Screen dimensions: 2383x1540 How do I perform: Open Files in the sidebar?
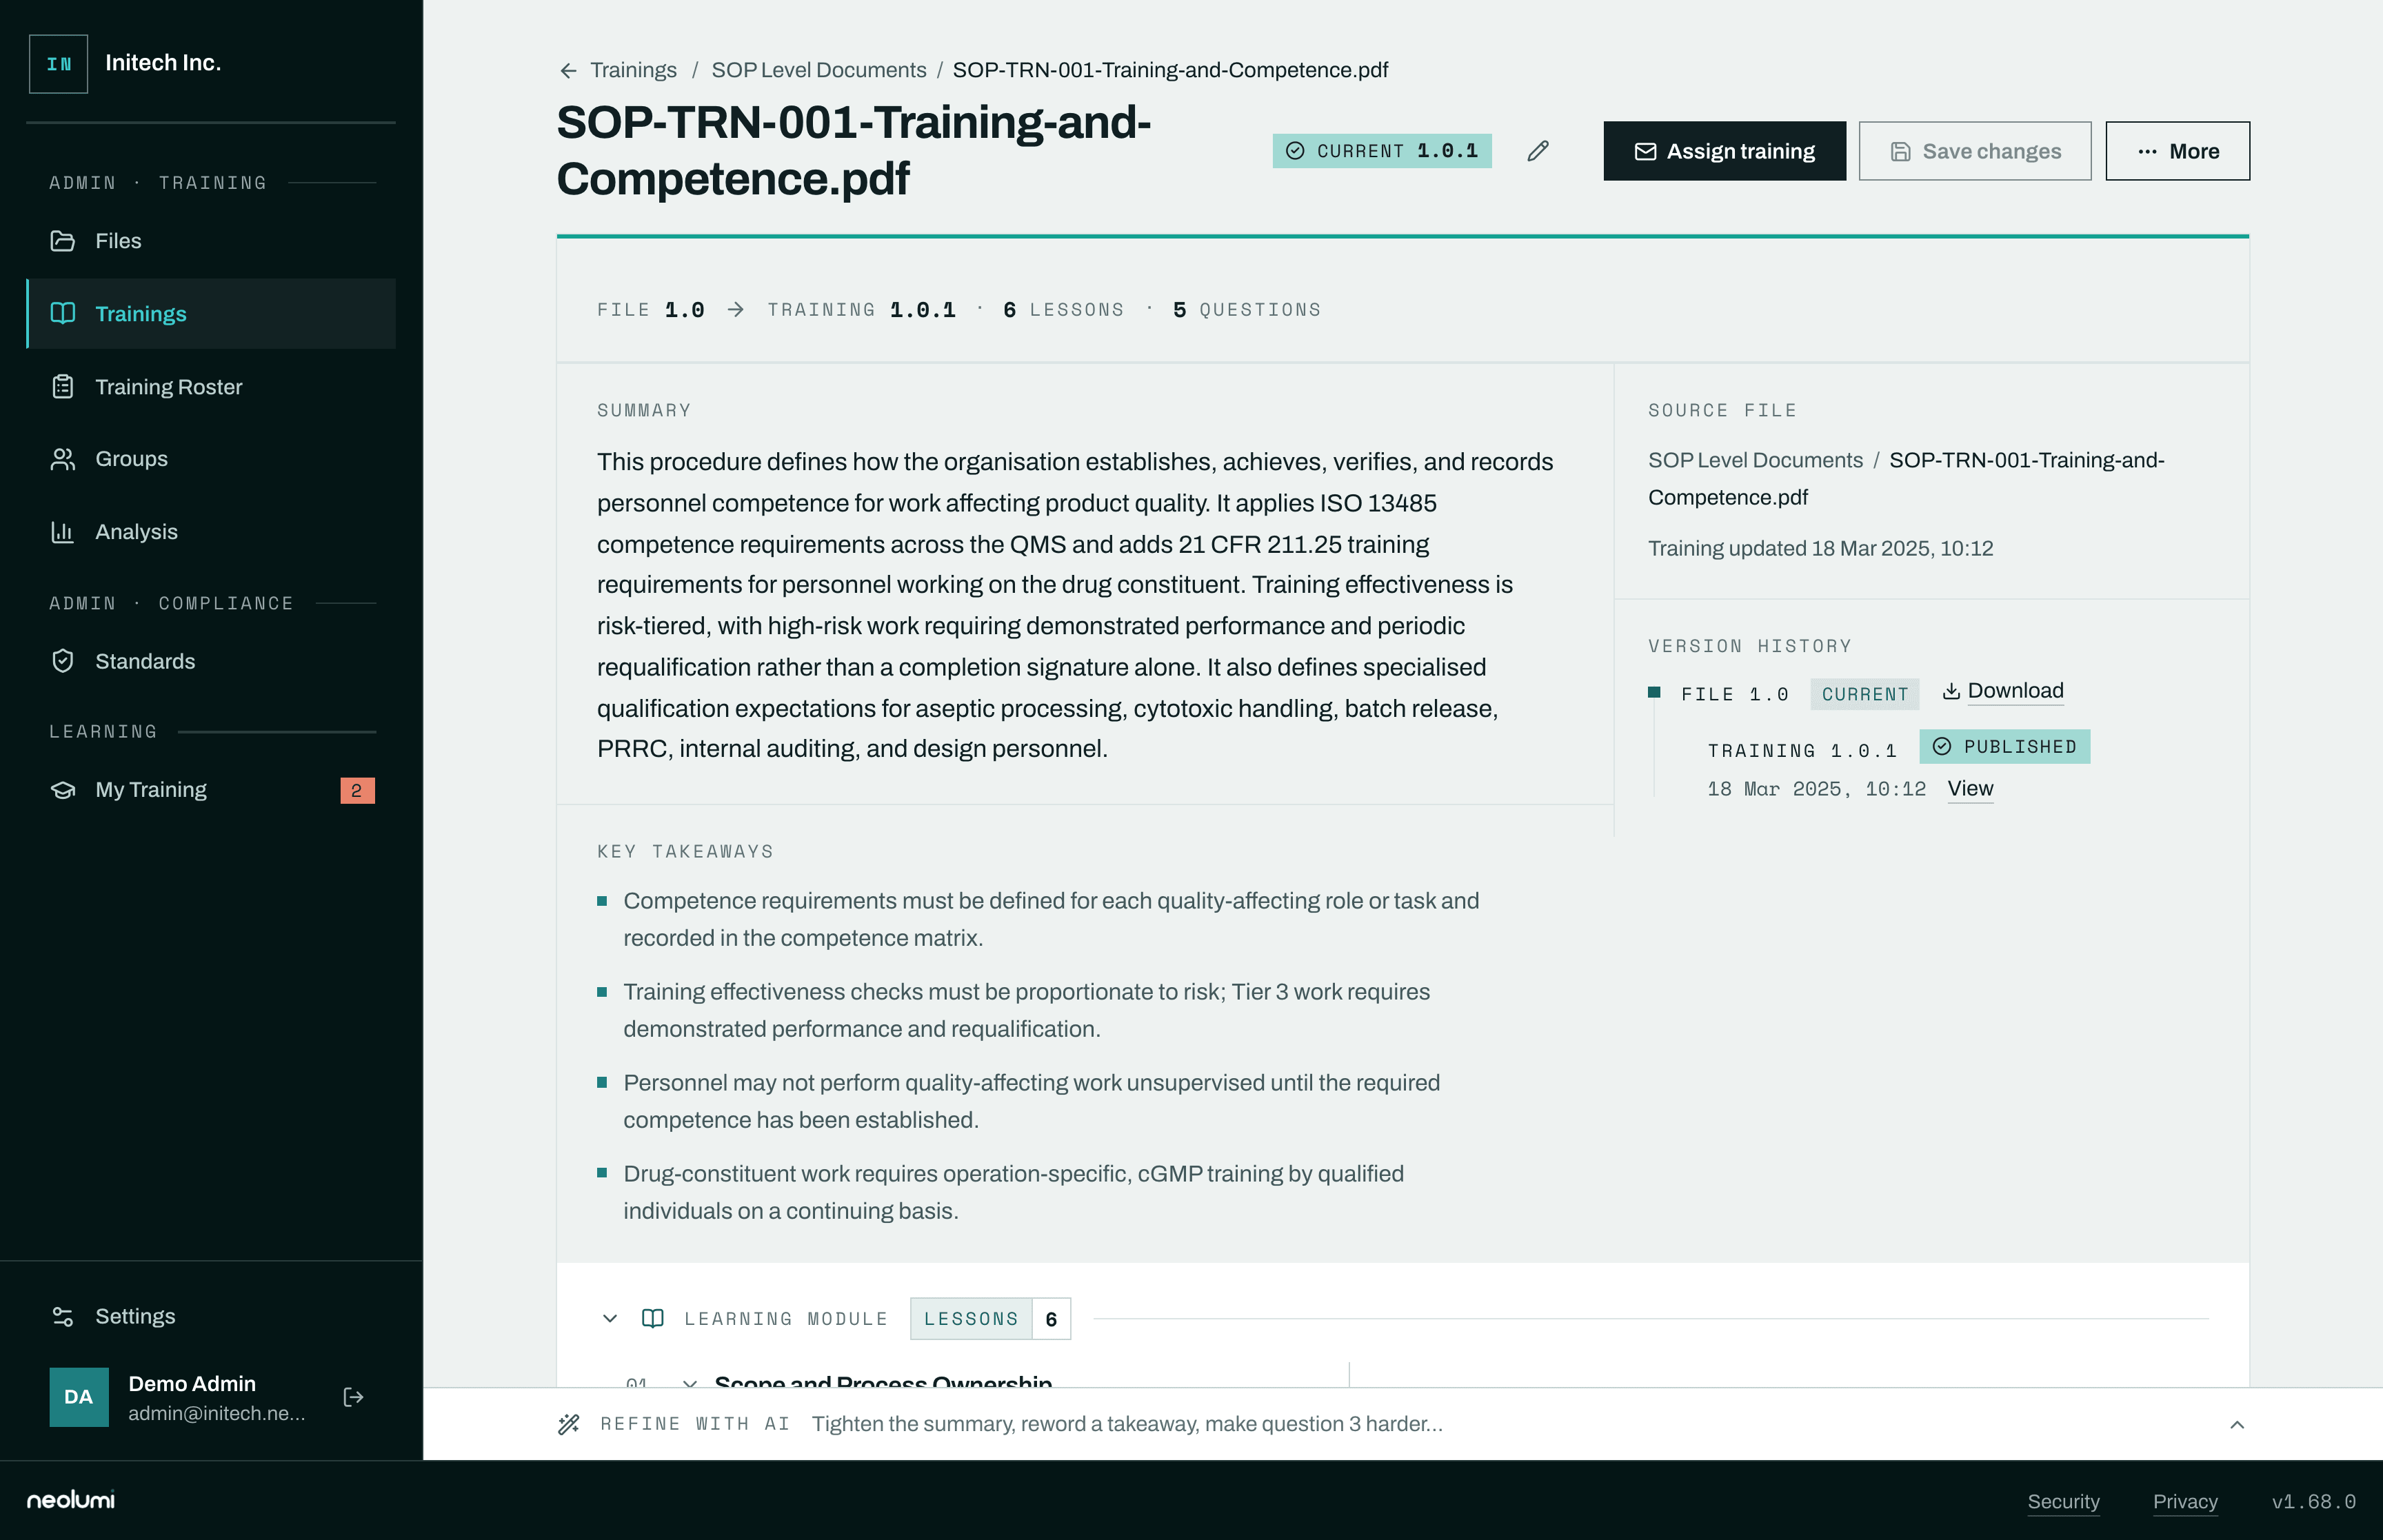(211, 241)
